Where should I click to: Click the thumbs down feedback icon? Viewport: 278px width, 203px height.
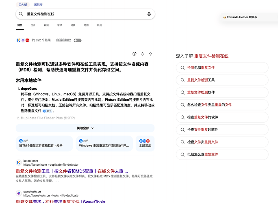click(150, 54)
